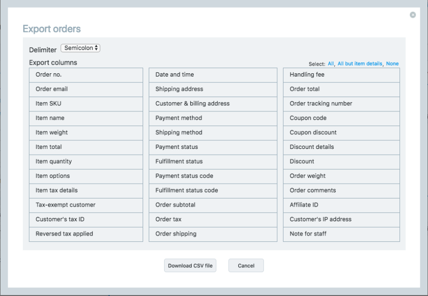Toggle the Handling fee export column
The width and height of the screenshot is (428, 296).
pyautogui.click(x=341, y=75)
